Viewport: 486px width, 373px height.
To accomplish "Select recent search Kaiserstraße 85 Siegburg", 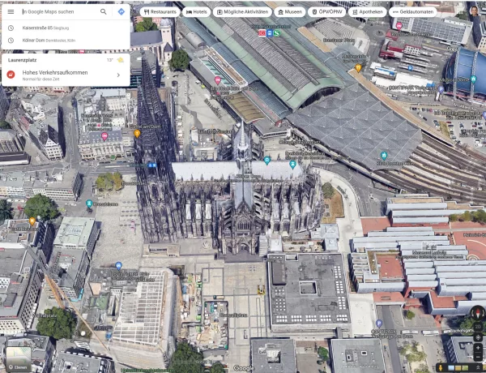I will 66,28.
